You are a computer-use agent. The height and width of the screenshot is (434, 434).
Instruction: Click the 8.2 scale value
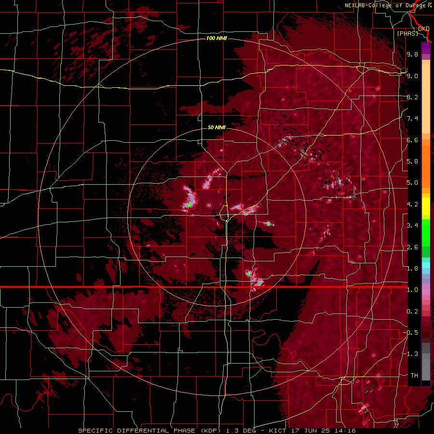click(x=412, y=97)
